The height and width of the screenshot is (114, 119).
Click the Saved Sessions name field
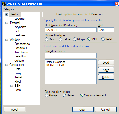(x=71, y=56)
